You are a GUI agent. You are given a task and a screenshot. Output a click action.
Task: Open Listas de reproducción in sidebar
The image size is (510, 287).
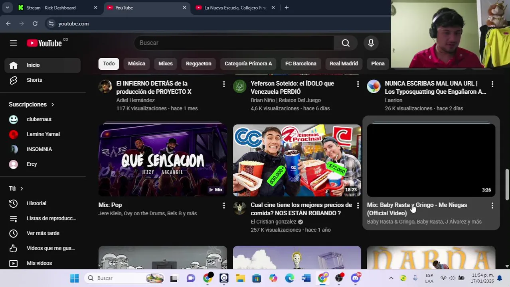pyautogui.click(x=43, y=218)
